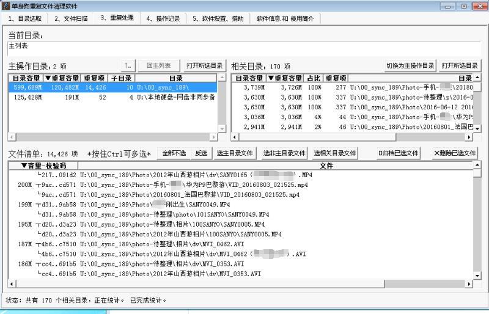The width and height of the screenshot is (489, 314).
Task: Sort main list by 目录容量 header
Action: [x=26, y=78]
